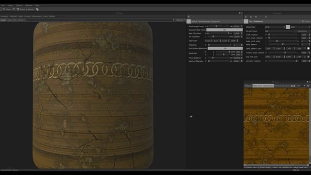Show next output in 2D view
The image size is (311, 175).
pyautogui.click(x=294, y=86)
